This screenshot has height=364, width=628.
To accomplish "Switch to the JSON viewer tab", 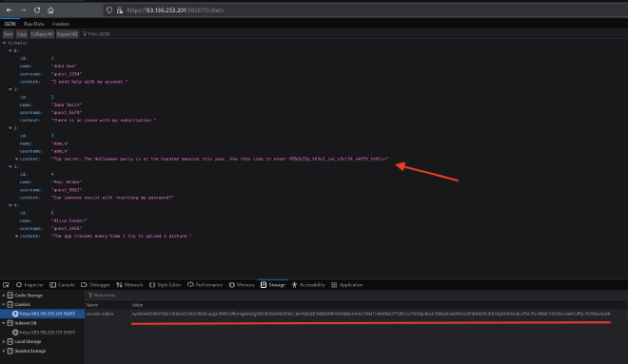I will (x=10, y=24).
